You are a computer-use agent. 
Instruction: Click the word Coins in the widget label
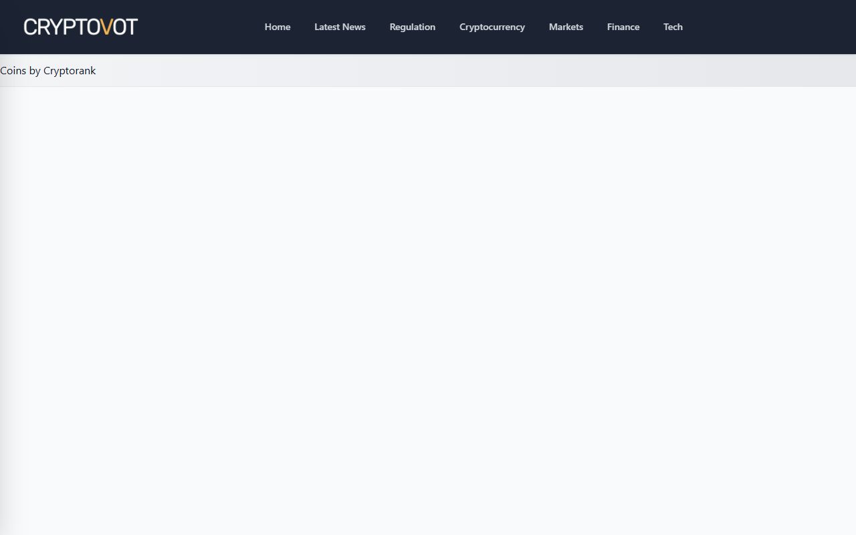13,71
